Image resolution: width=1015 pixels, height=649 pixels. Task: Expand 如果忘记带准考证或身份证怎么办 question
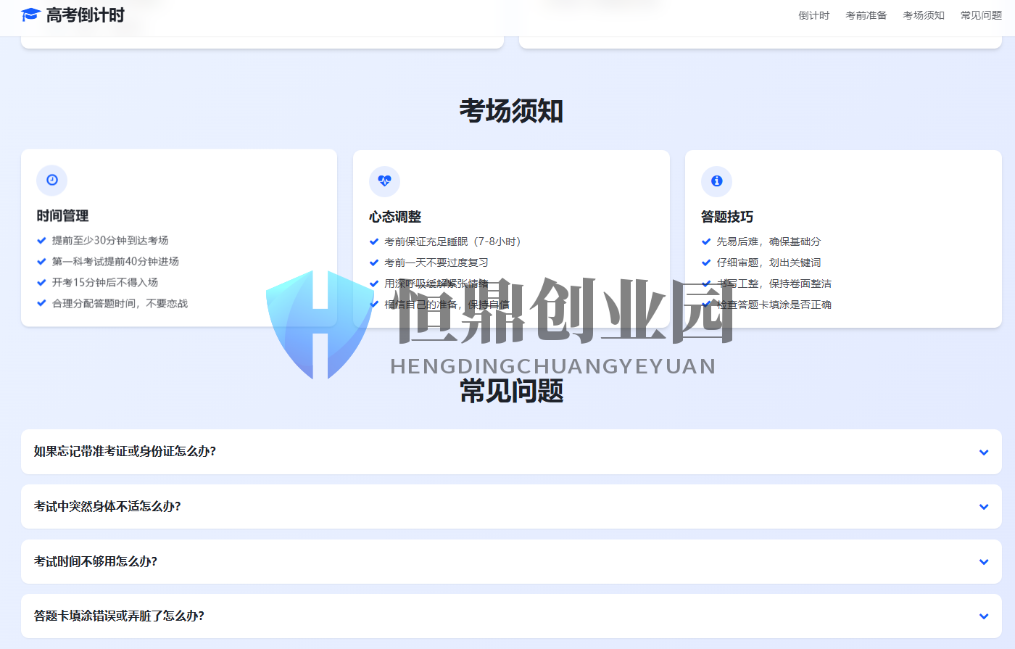pyautogui.click(x=511, y=452)
